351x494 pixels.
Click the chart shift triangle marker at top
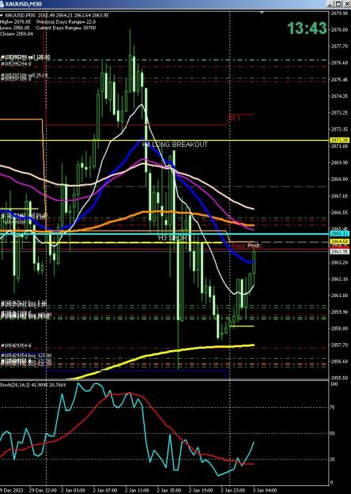click(x=262, y=13)
